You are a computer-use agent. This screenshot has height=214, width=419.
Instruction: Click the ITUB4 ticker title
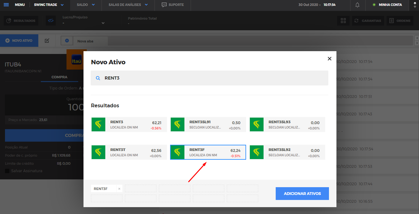point(13,65)
